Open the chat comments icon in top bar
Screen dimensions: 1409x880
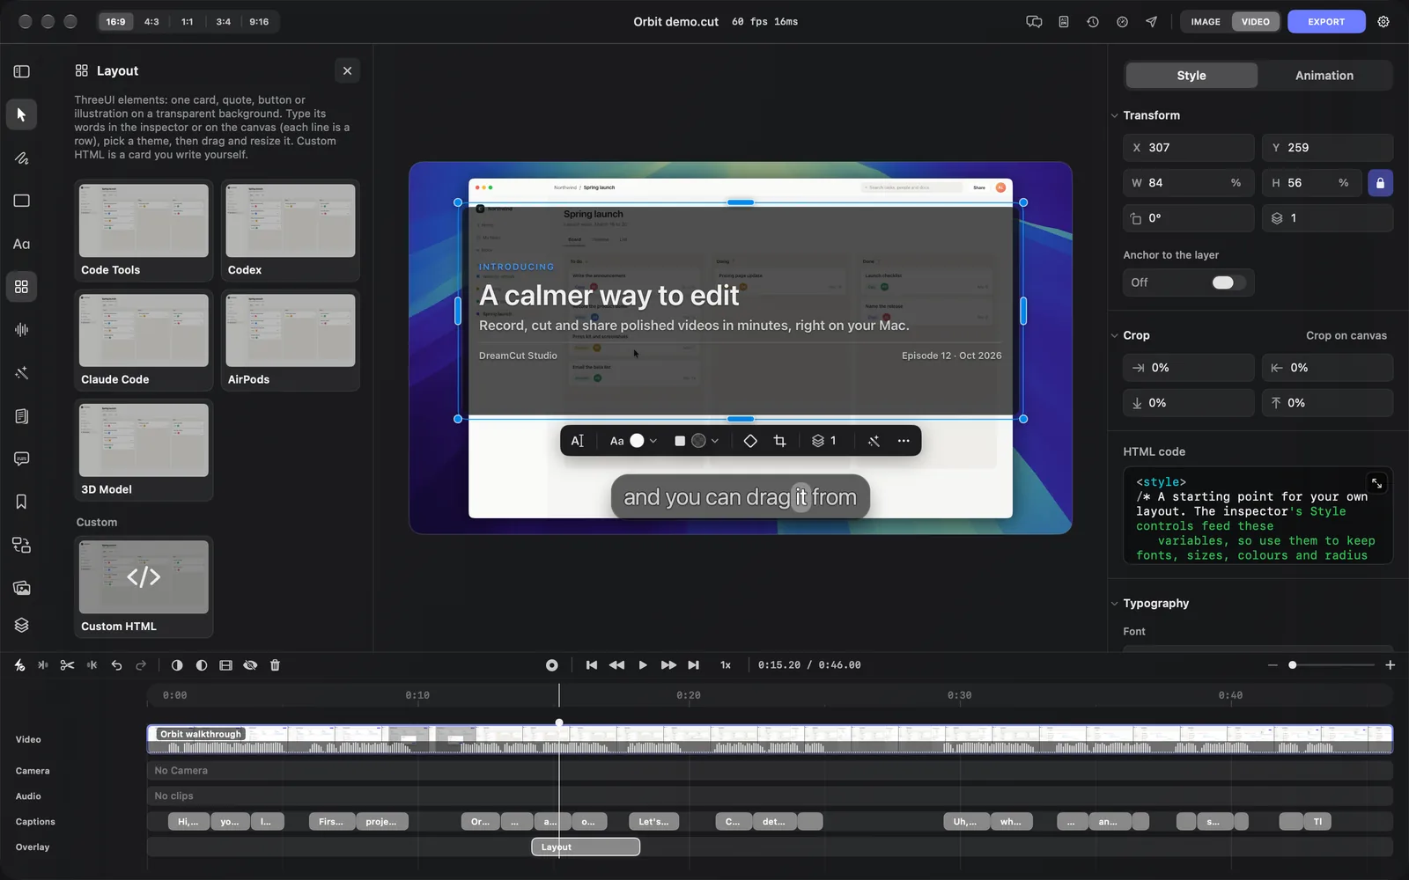1034,22
